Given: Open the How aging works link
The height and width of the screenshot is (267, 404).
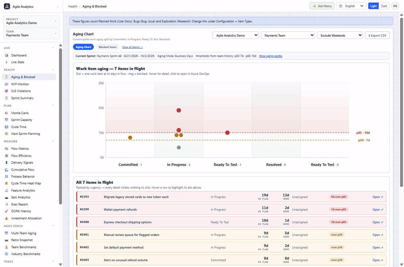Looking at the screenshot, I should (271, 56).
